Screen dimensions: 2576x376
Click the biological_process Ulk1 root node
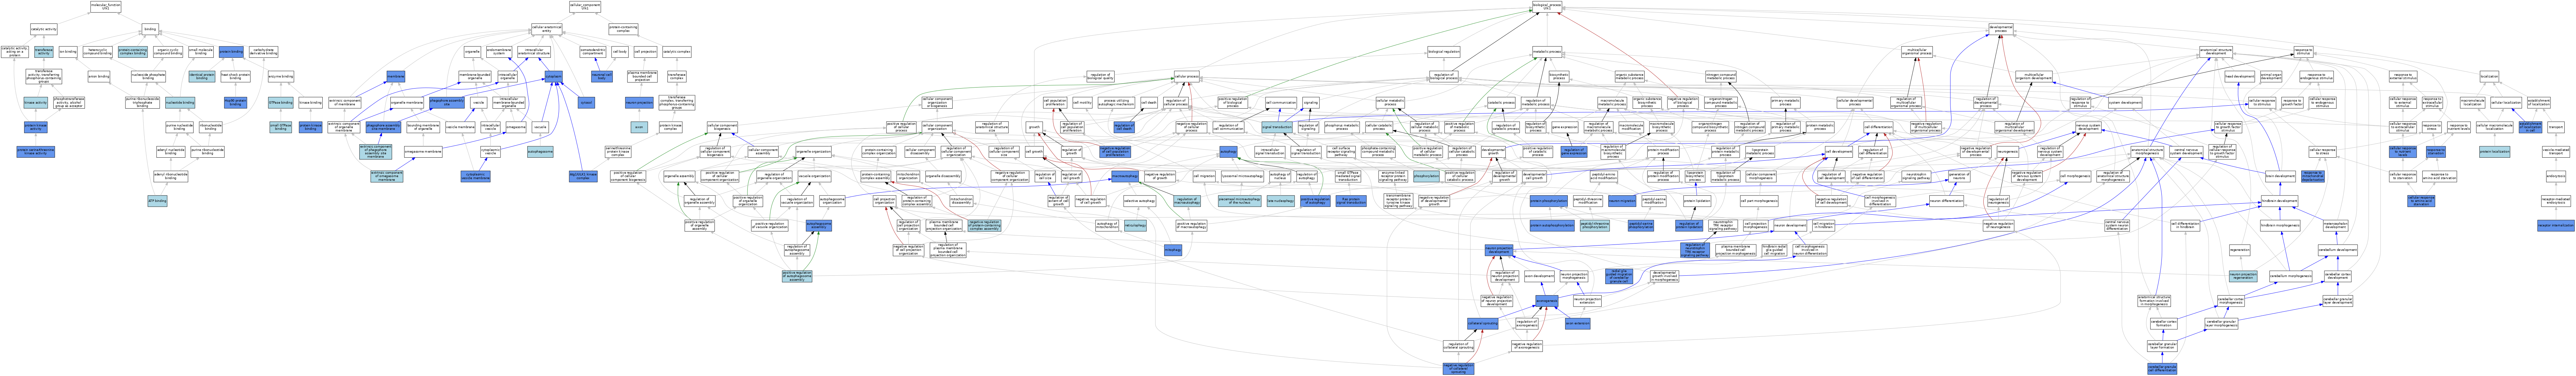[1547, 7]
